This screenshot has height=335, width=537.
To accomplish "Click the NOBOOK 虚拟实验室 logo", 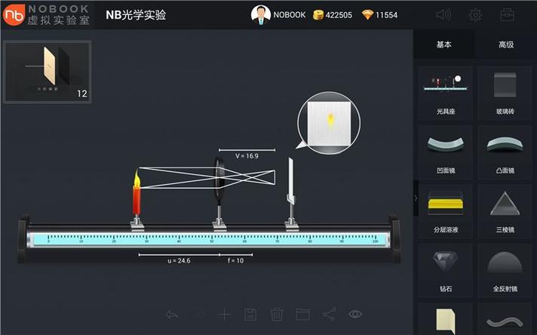I will 47,15.
